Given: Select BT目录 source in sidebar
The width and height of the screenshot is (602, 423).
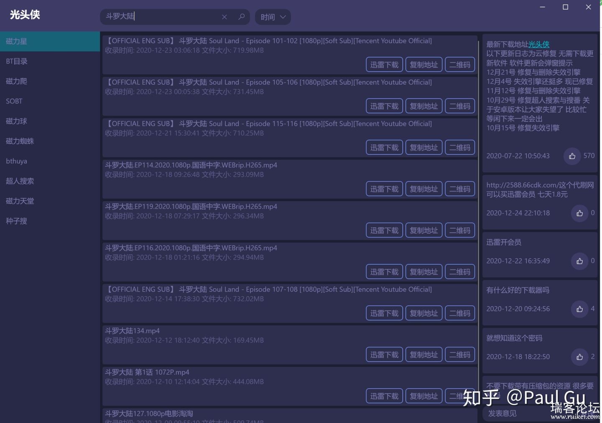Looking at the screenshot, I should pyautogui.click(x=50, y=61).
